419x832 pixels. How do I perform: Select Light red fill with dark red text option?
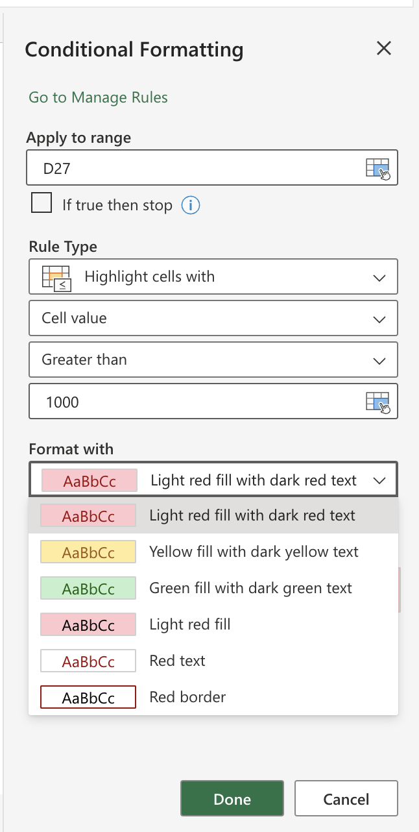(x=252, y=516)
